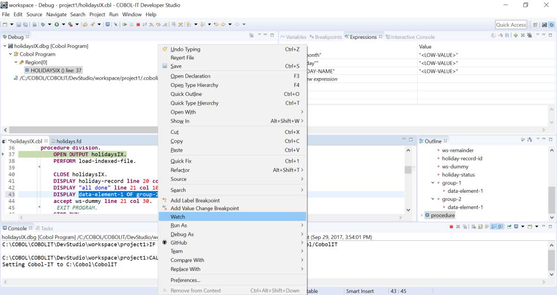The image size is (557, 295).
Task: Click the red Terminate button in main toolbar
Action: 138,24
